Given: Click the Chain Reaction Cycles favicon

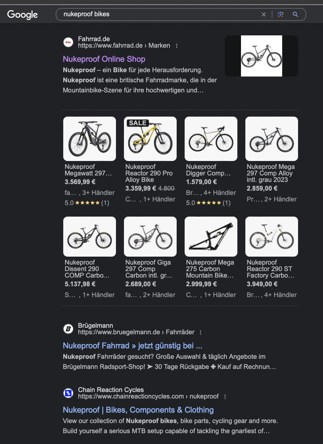Looking at the screenshot, I should point(68,393).
